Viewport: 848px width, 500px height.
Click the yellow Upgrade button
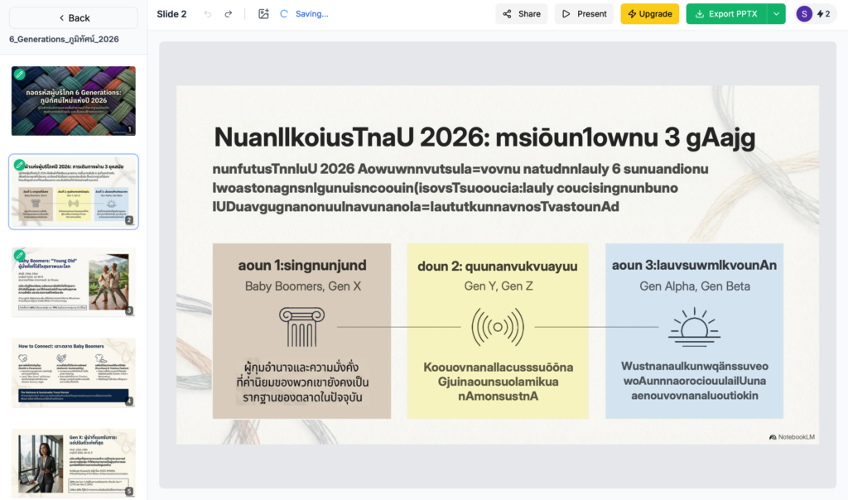649,14
